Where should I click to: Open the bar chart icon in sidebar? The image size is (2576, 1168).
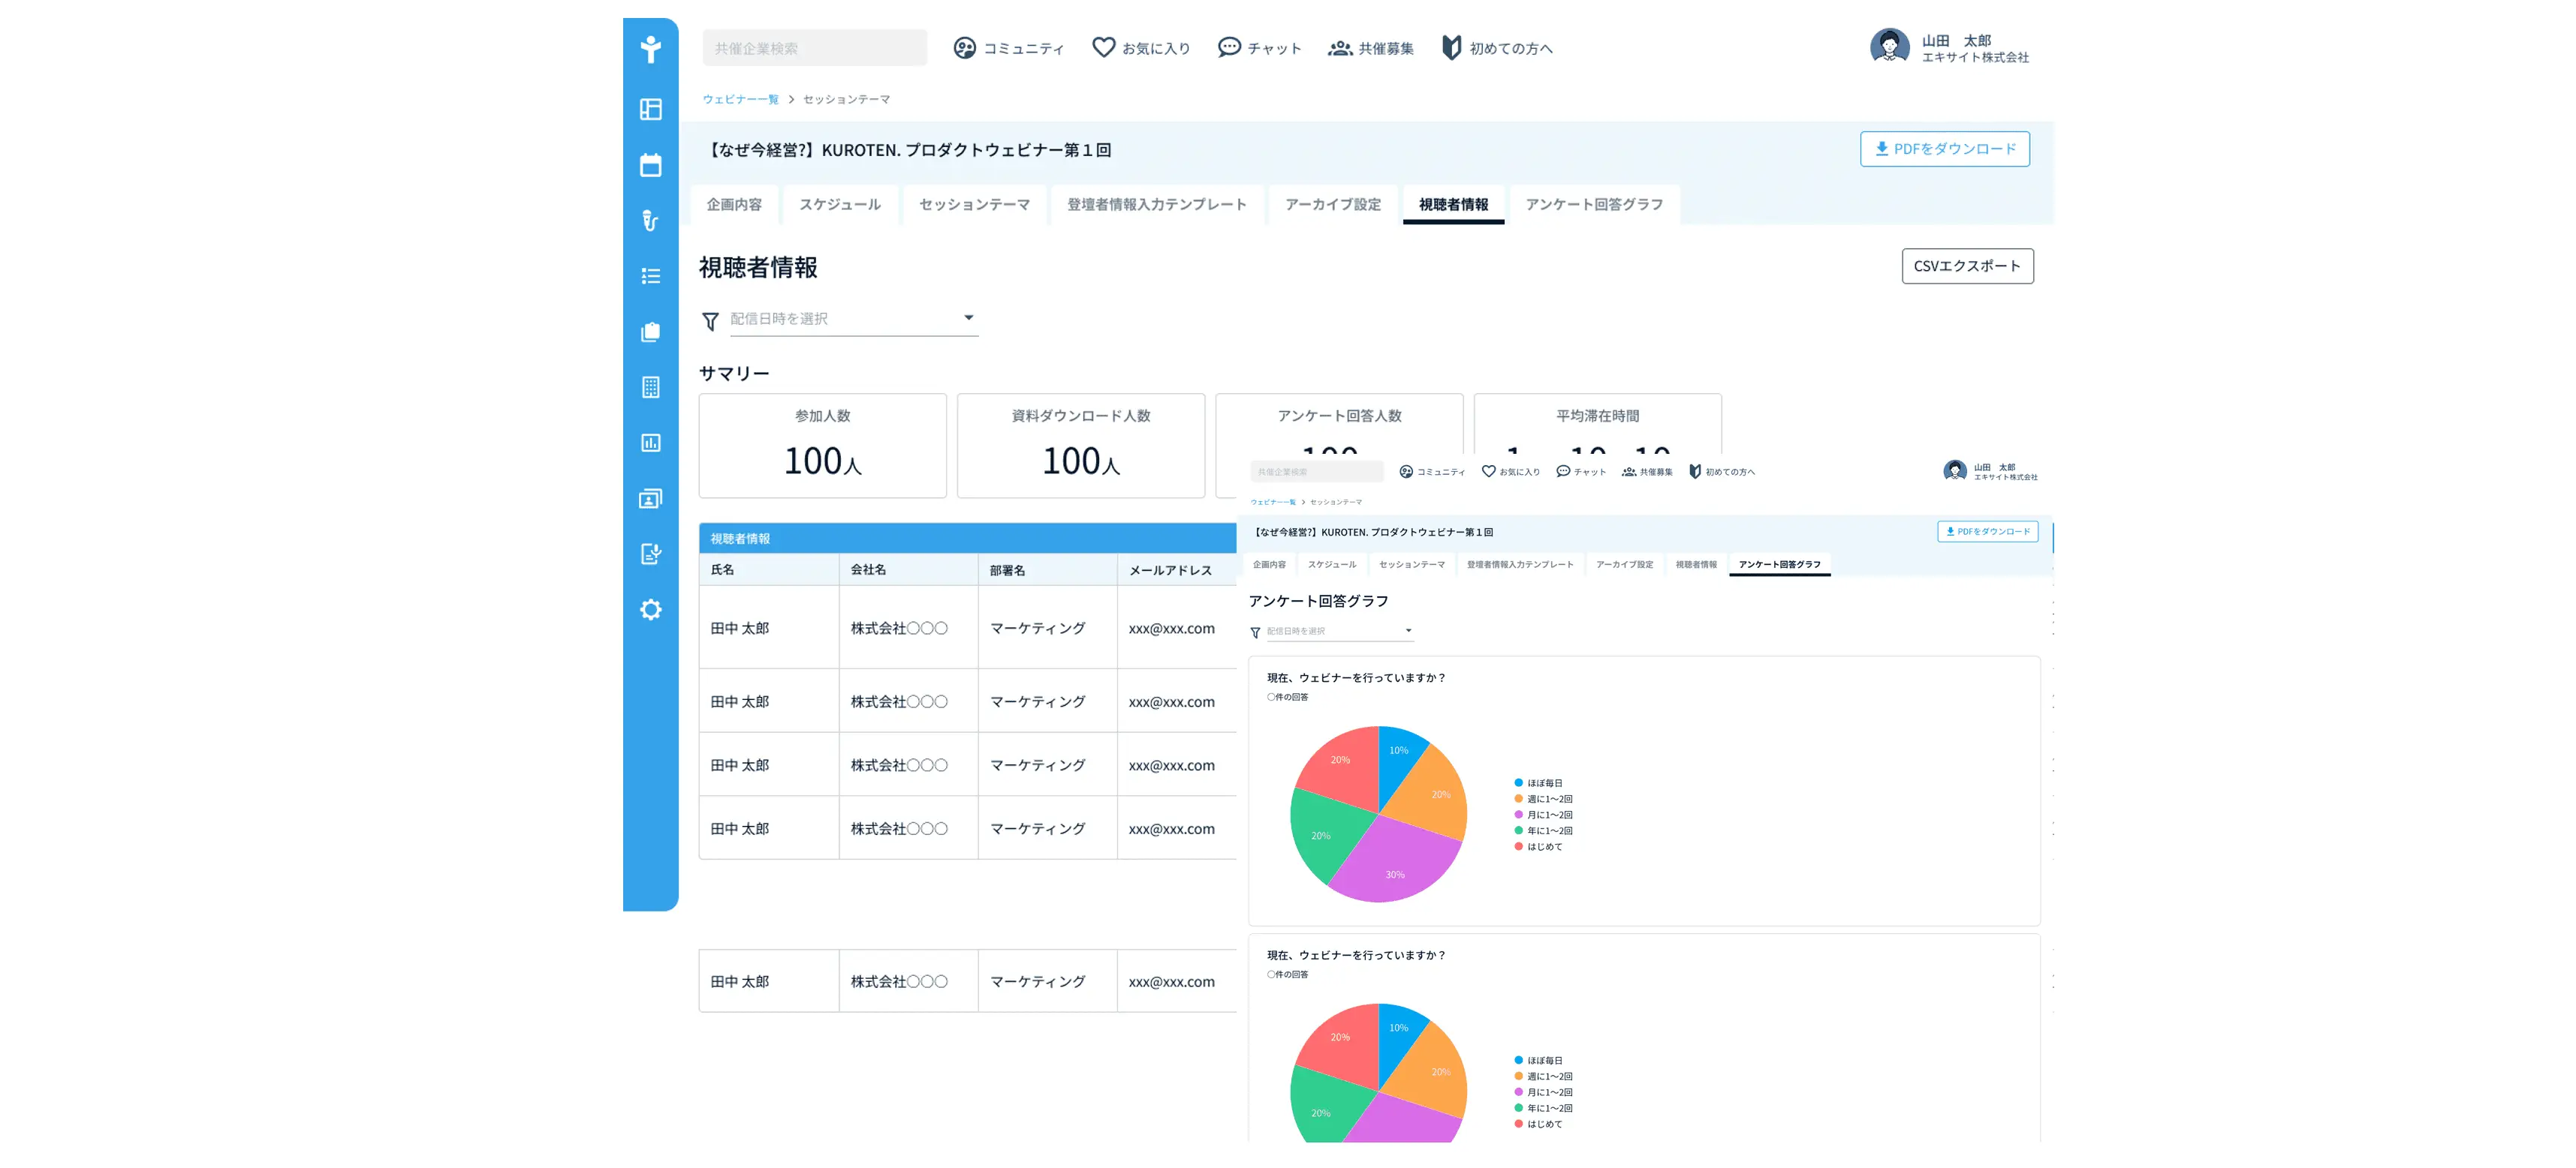point(650,443)
